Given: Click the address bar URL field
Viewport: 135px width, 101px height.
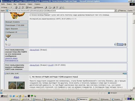Looking at the screenshot, I should click(60, 11).
